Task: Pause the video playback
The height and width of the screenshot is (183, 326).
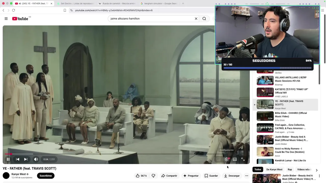Action: click(x=8, y=159)
